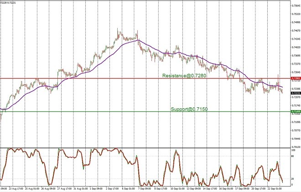Image resolution: width=301 pixels, height=192 pixels.
Task: Click the 6 Sep 01:00 time label
Action: [x=129, y=188]
